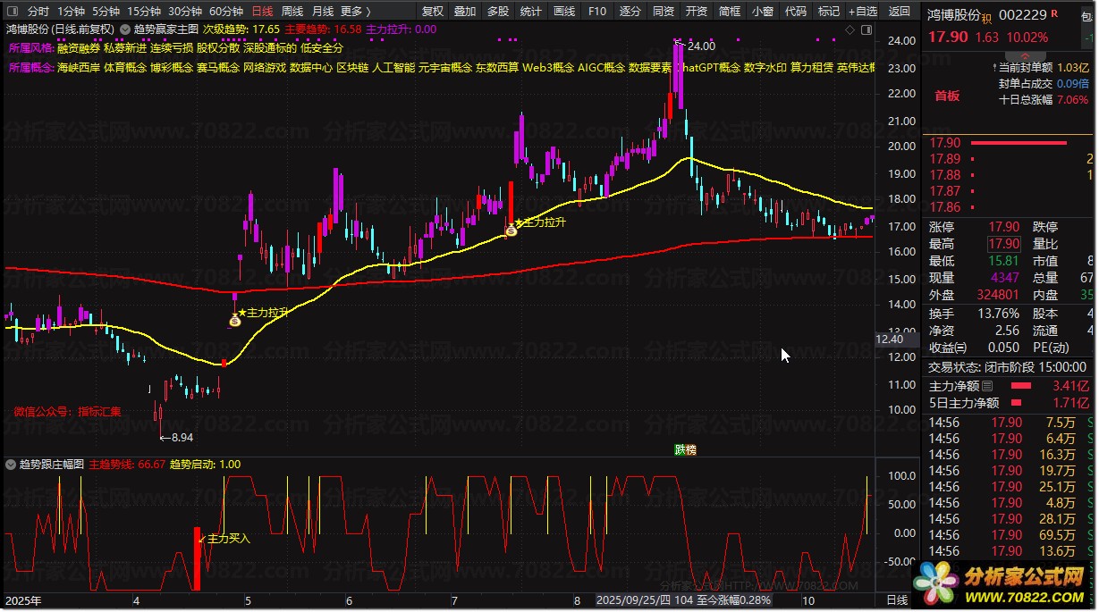Expand the 趋势赢家主图 indicator dropdown
Viewport: 1099px width, 612px height.
pyautogui.click(x=125, y=29)
